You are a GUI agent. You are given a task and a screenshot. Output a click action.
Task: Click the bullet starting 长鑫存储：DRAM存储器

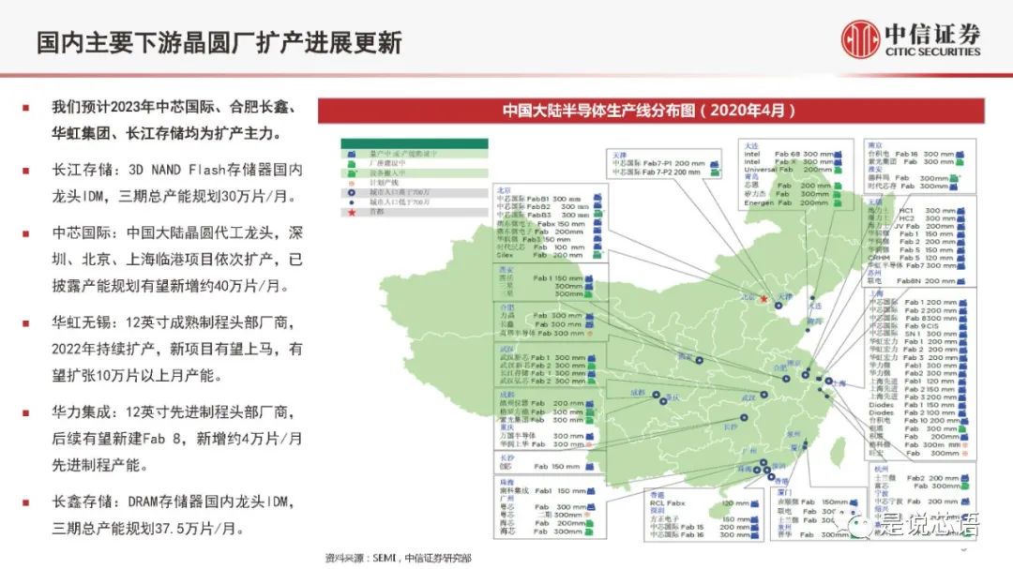pos(174,515)
